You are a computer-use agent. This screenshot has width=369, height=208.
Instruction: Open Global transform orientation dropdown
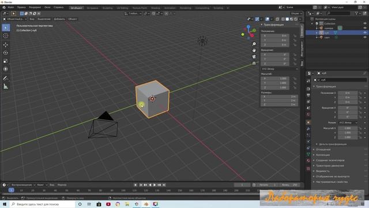pos(133,13)
